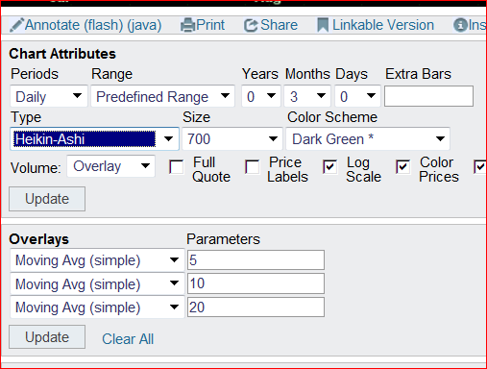Image resolution: width=487 pixels, height=369 pixels.
Task: Click Update under Chart Attributes
Action: point(47,199)
